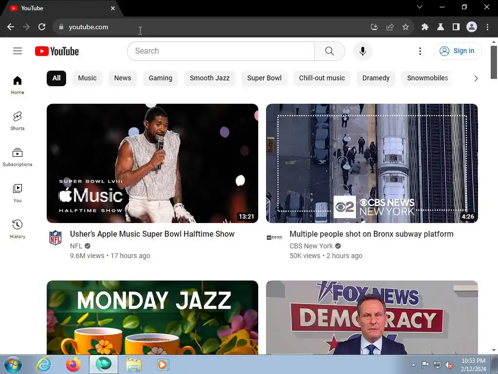Share this page using the share icon
The height and width of the screenshot is (374, 498).
pos(390,27)
